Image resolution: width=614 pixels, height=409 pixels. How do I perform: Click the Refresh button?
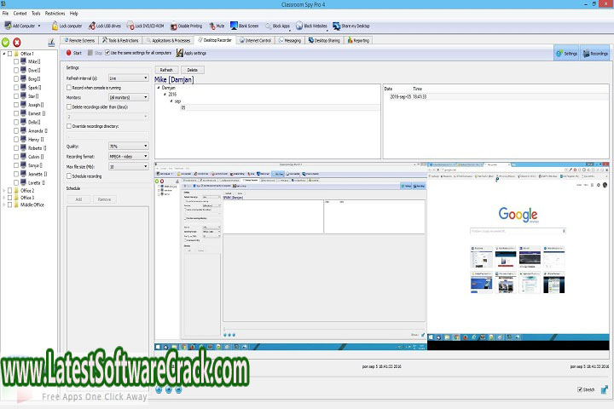(167, 70)
